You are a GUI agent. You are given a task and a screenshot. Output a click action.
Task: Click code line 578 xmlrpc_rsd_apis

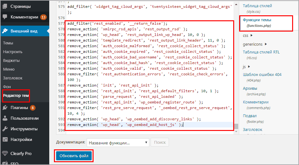(128, 29)
